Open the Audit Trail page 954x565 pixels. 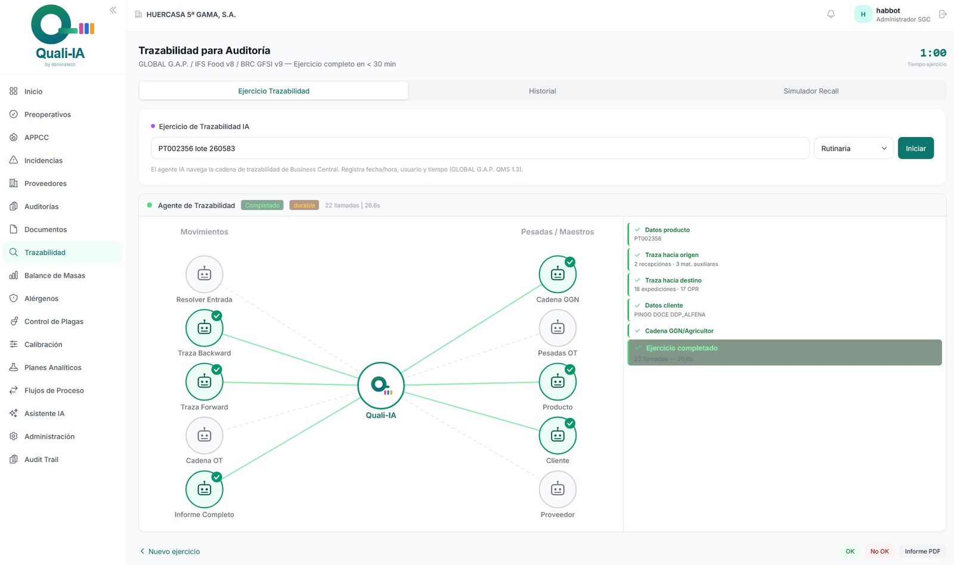pos(63,460)
